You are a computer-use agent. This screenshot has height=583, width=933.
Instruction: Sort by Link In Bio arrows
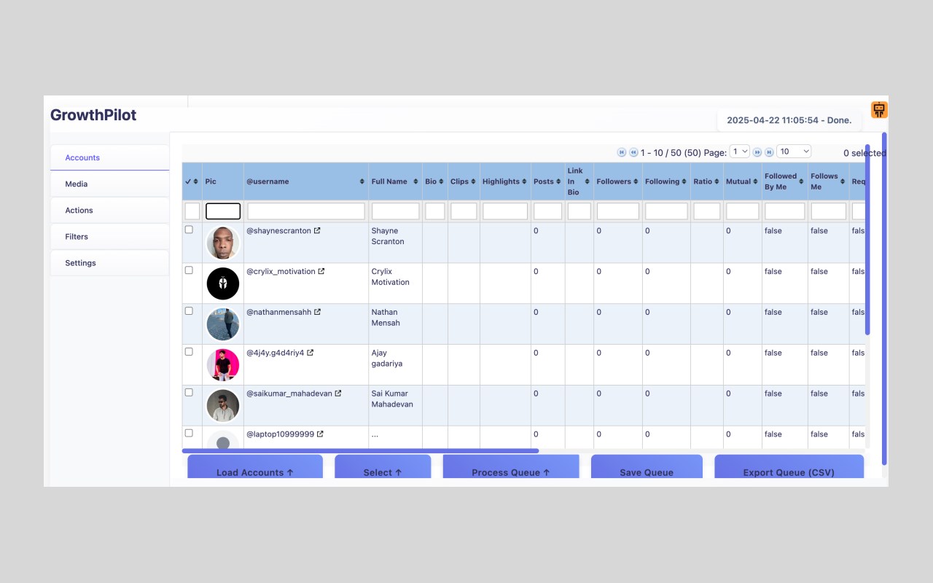[587, 181]
